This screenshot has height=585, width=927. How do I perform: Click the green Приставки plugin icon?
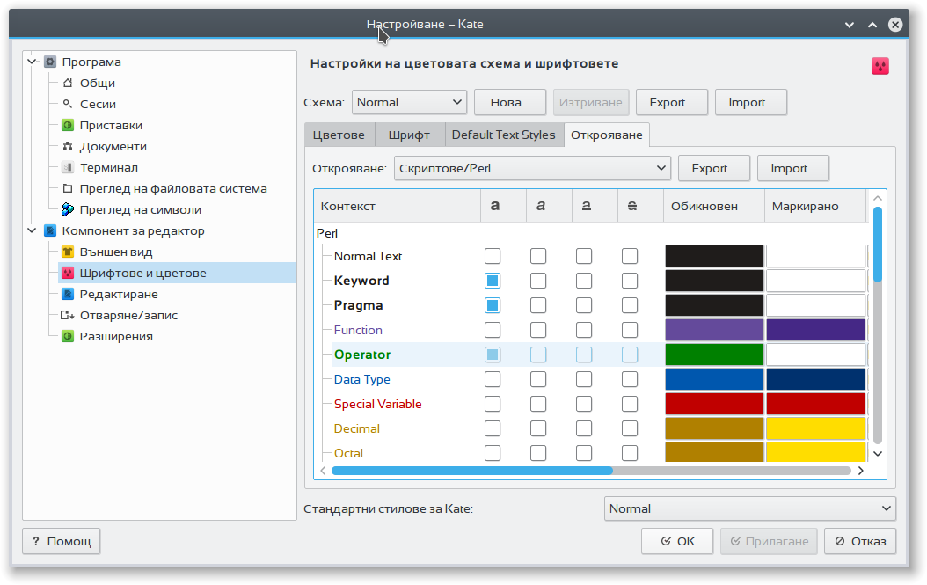click(68, 125)
